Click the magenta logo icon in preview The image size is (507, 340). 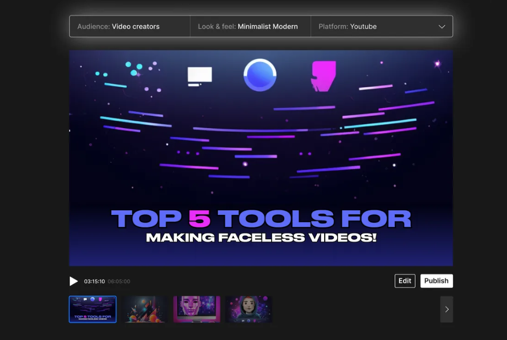[324, 76]
